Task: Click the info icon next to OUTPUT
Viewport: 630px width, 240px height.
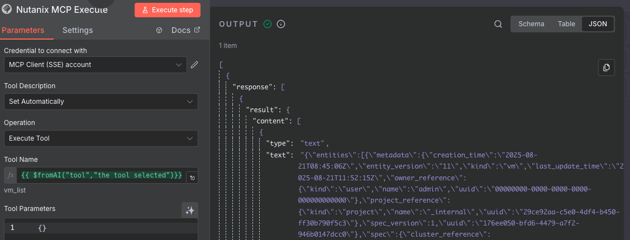Action: pyautogui.click(x=281, y=24)
